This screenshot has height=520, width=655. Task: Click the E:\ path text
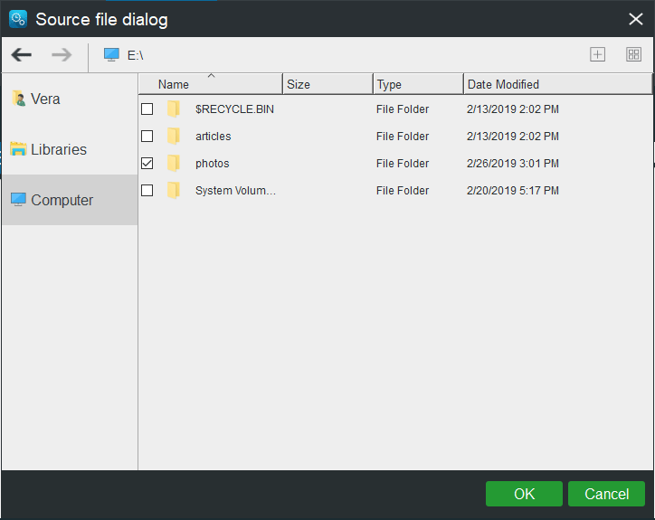click(136, 55)
